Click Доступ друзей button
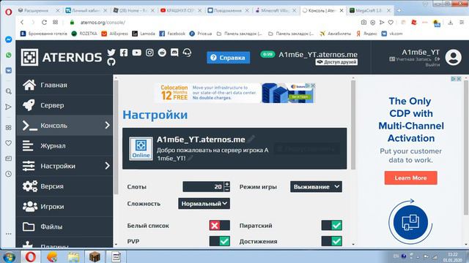 point(336,62)
